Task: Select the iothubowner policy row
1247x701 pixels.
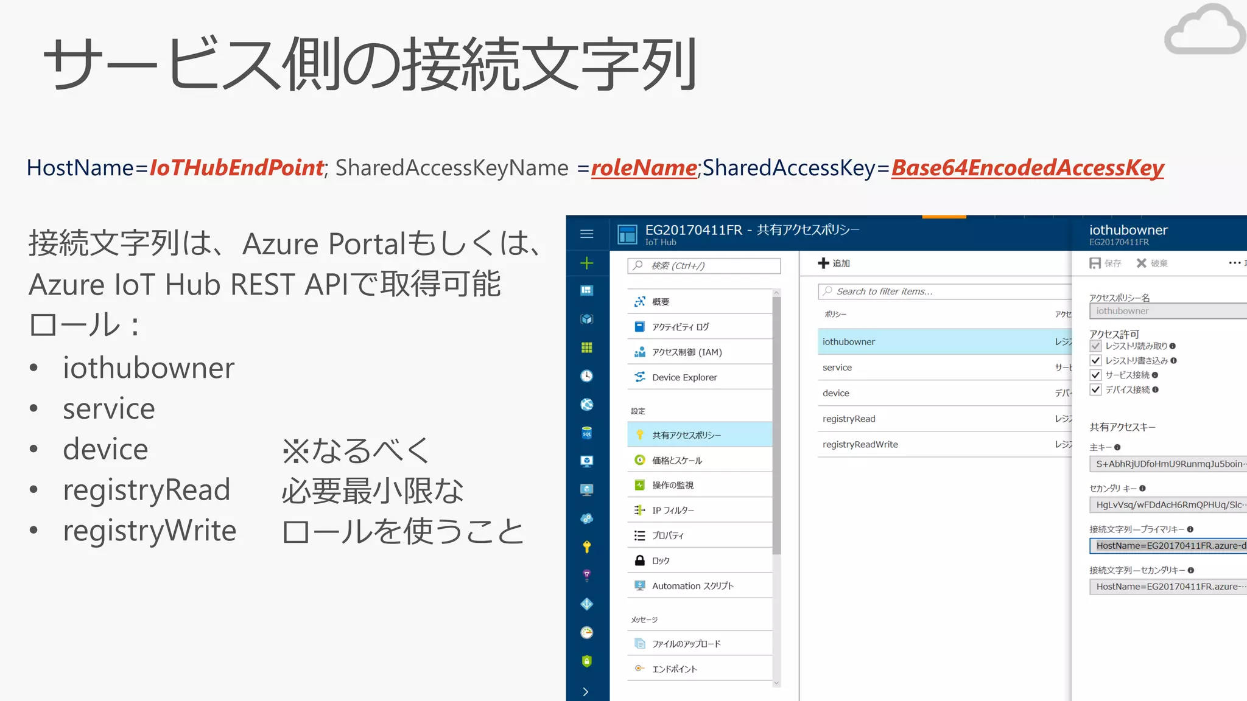Action: coord(944,342)
